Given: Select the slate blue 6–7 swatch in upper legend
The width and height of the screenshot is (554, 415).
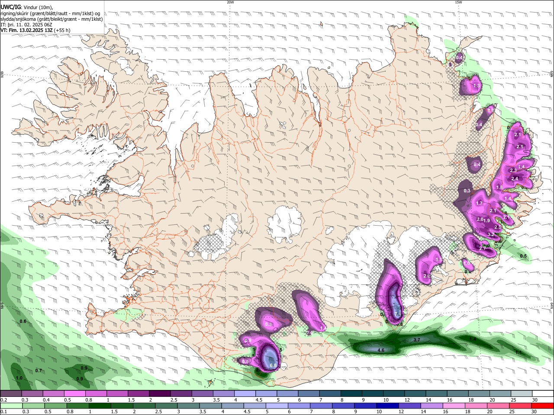Looking at the screenshot, I should click(309, 393).
